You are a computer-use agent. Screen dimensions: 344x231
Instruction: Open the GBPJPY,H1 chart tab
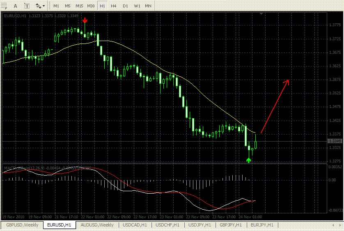coord(231,225)
